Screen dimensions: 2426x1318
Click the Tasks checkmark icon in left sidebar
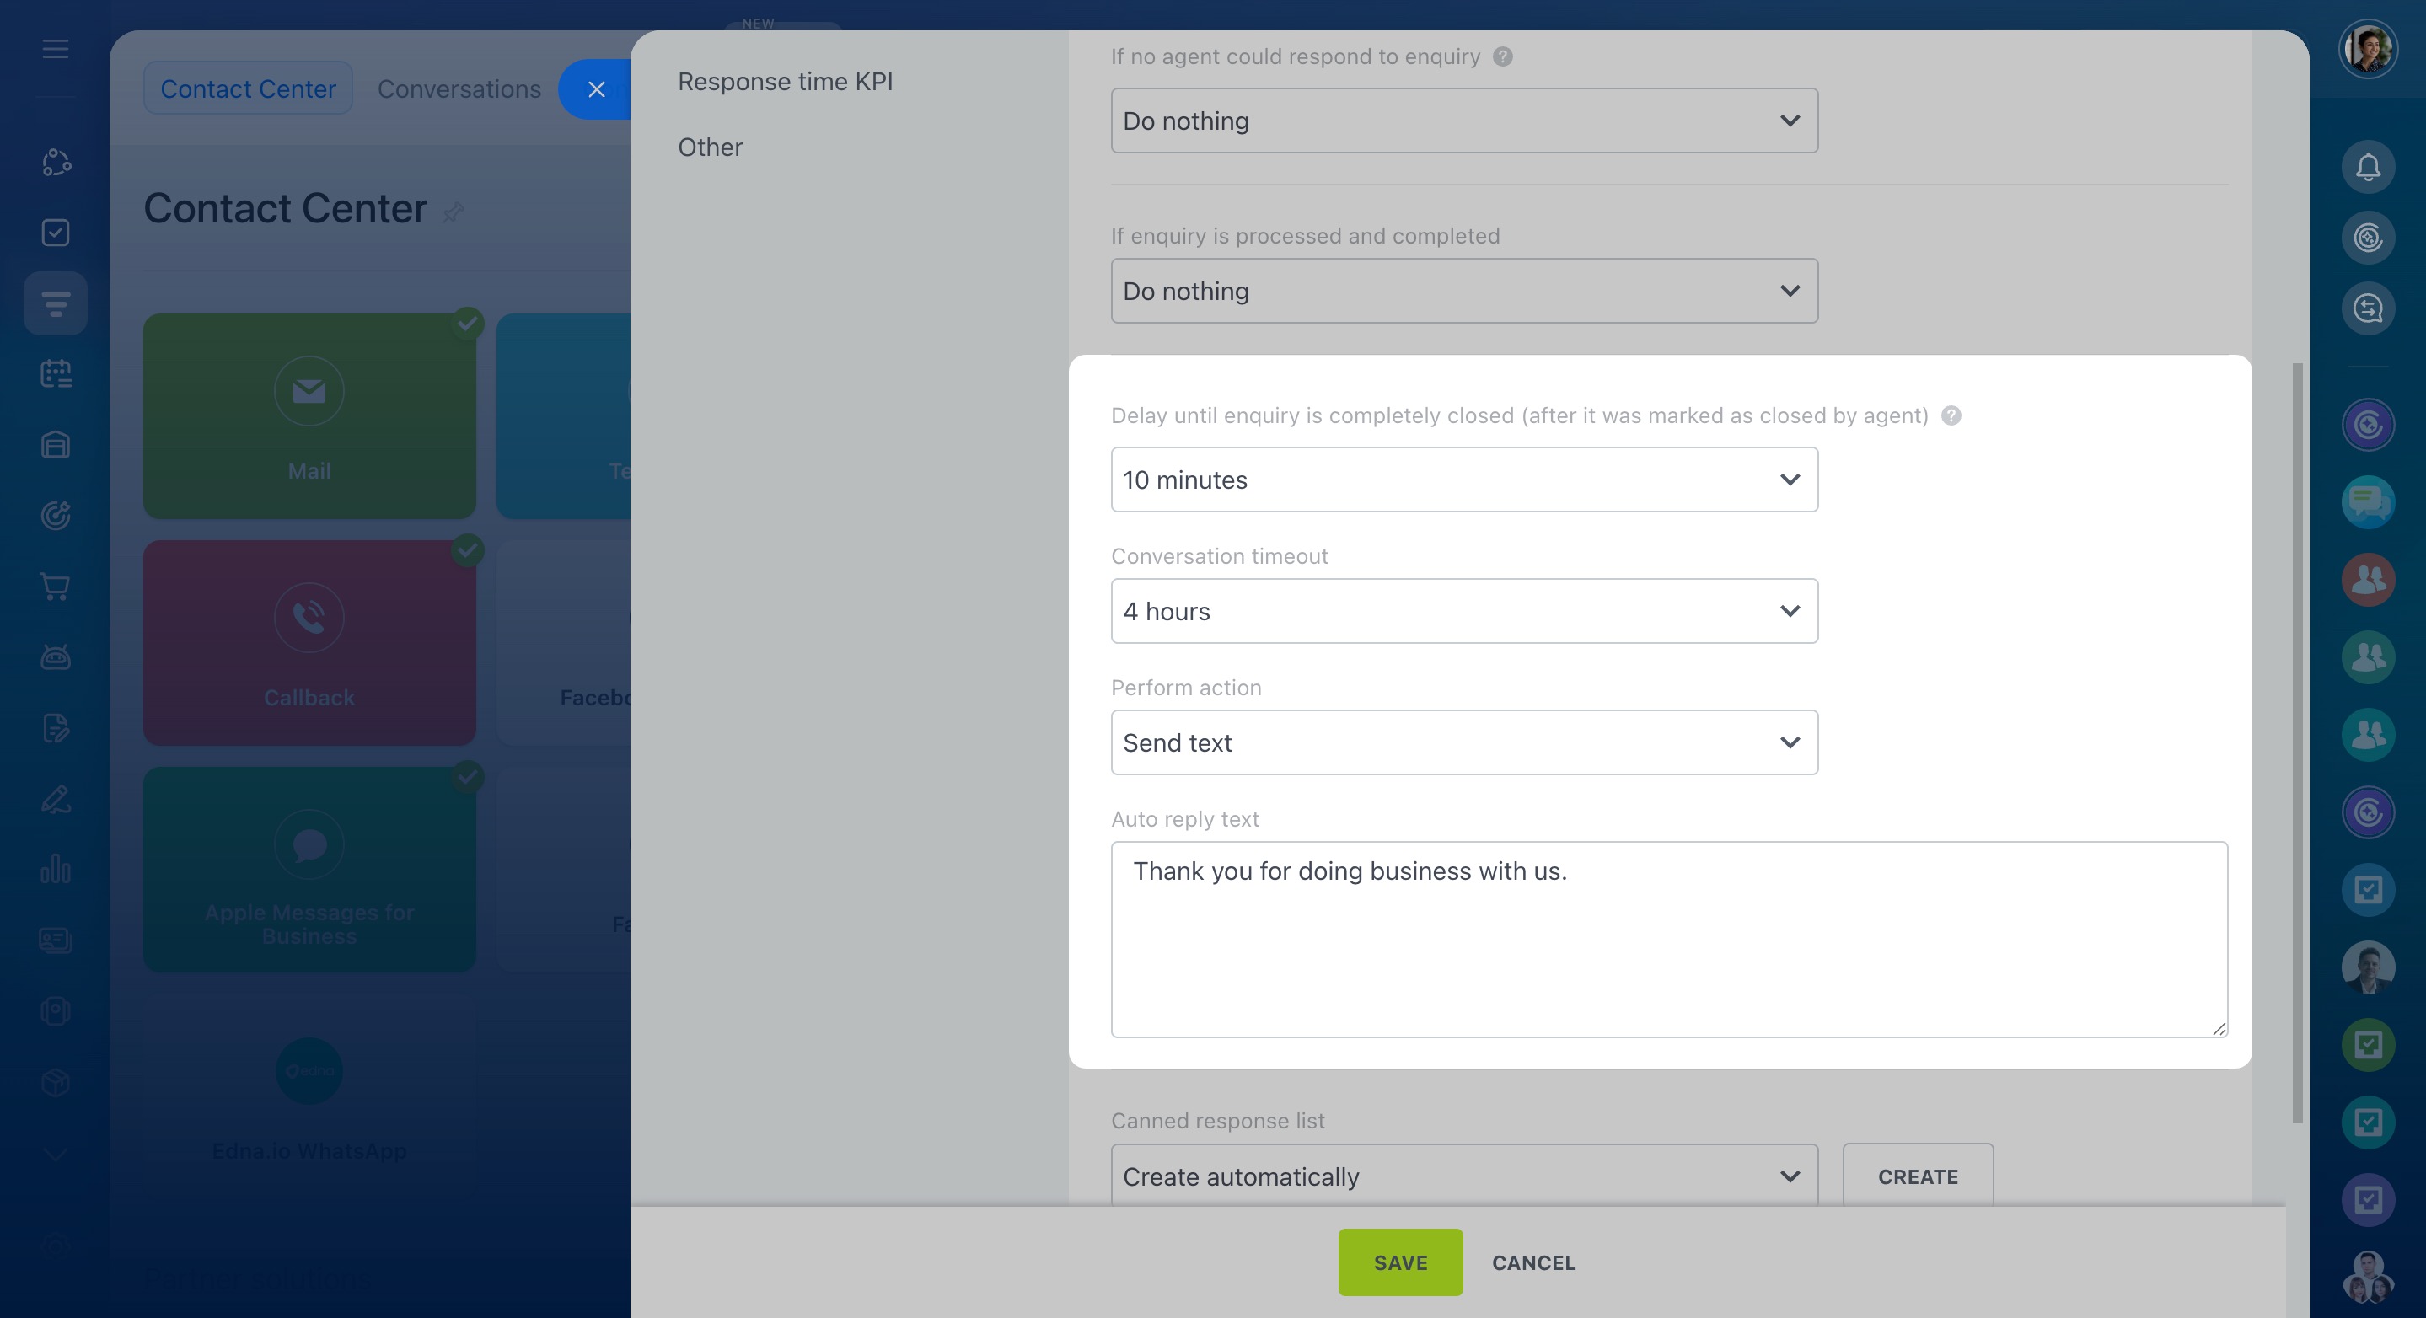click(x=56, y=233)
